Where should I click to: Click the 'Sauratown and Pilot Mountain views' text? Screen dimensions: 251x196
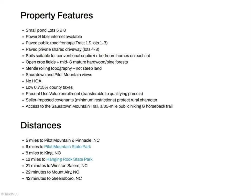coord(59,75)
